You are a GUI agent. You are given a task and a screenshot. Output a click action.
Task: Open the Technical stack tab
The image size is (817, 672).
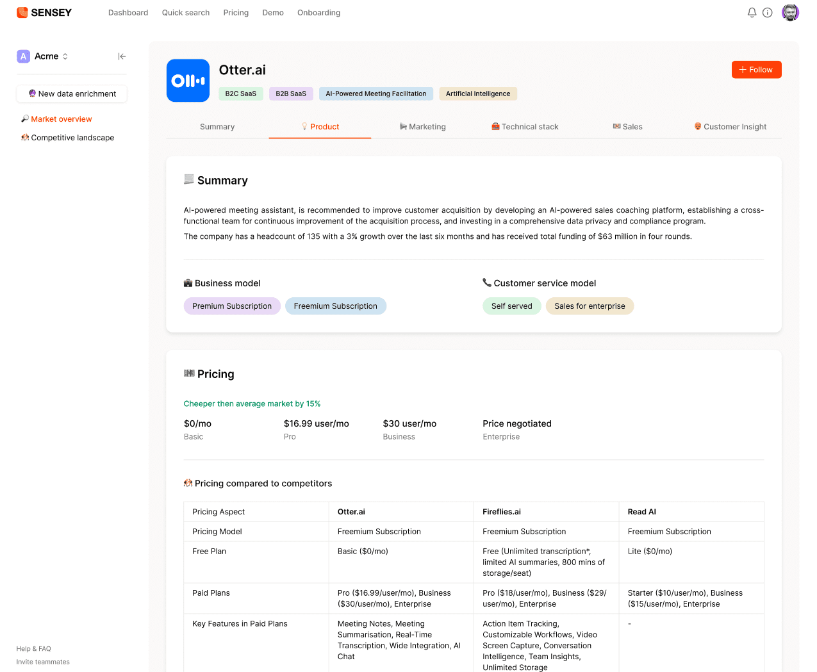pos(525,127)
